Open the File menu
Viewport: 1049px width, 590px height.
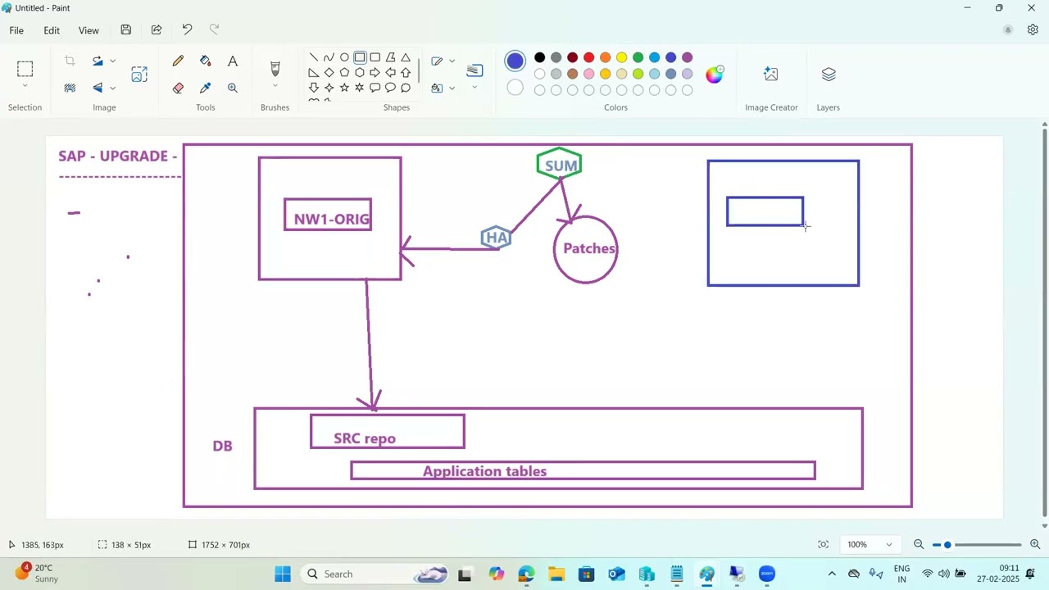coord(16,30)
